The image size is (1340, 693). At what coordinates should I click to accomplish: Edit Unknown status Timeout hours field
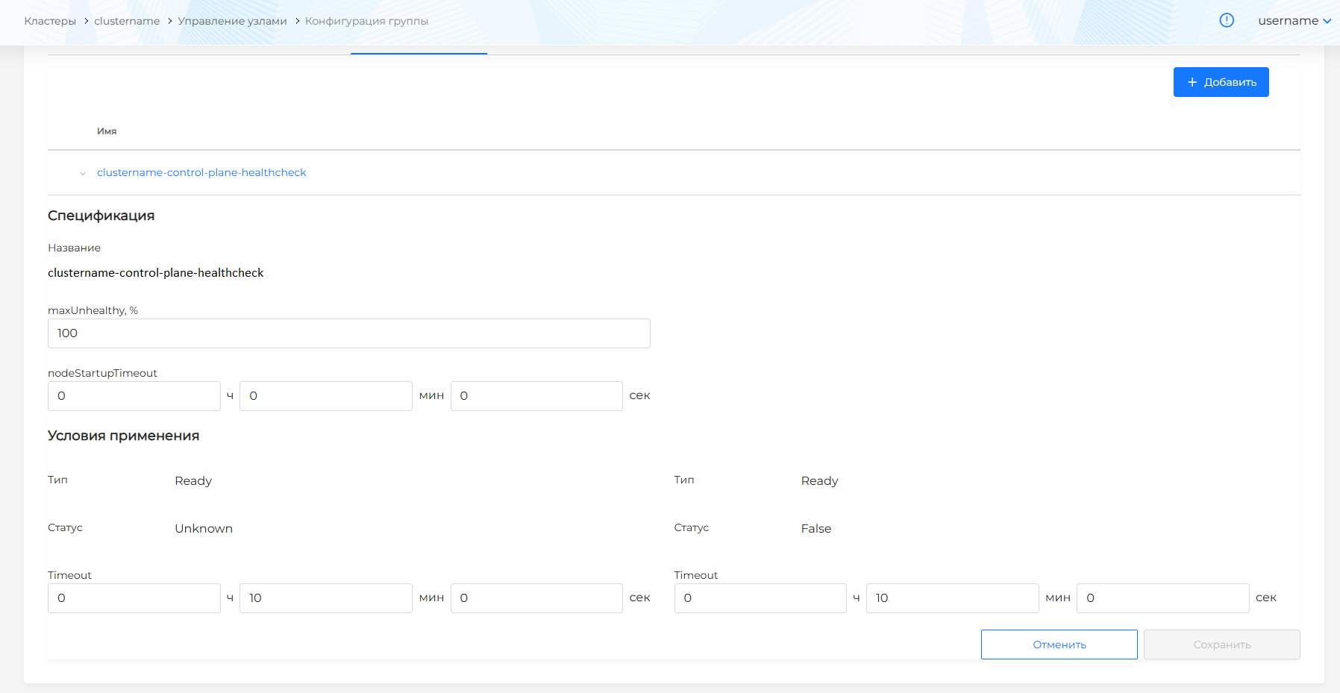pyautogui.click(x=134, y=598)
